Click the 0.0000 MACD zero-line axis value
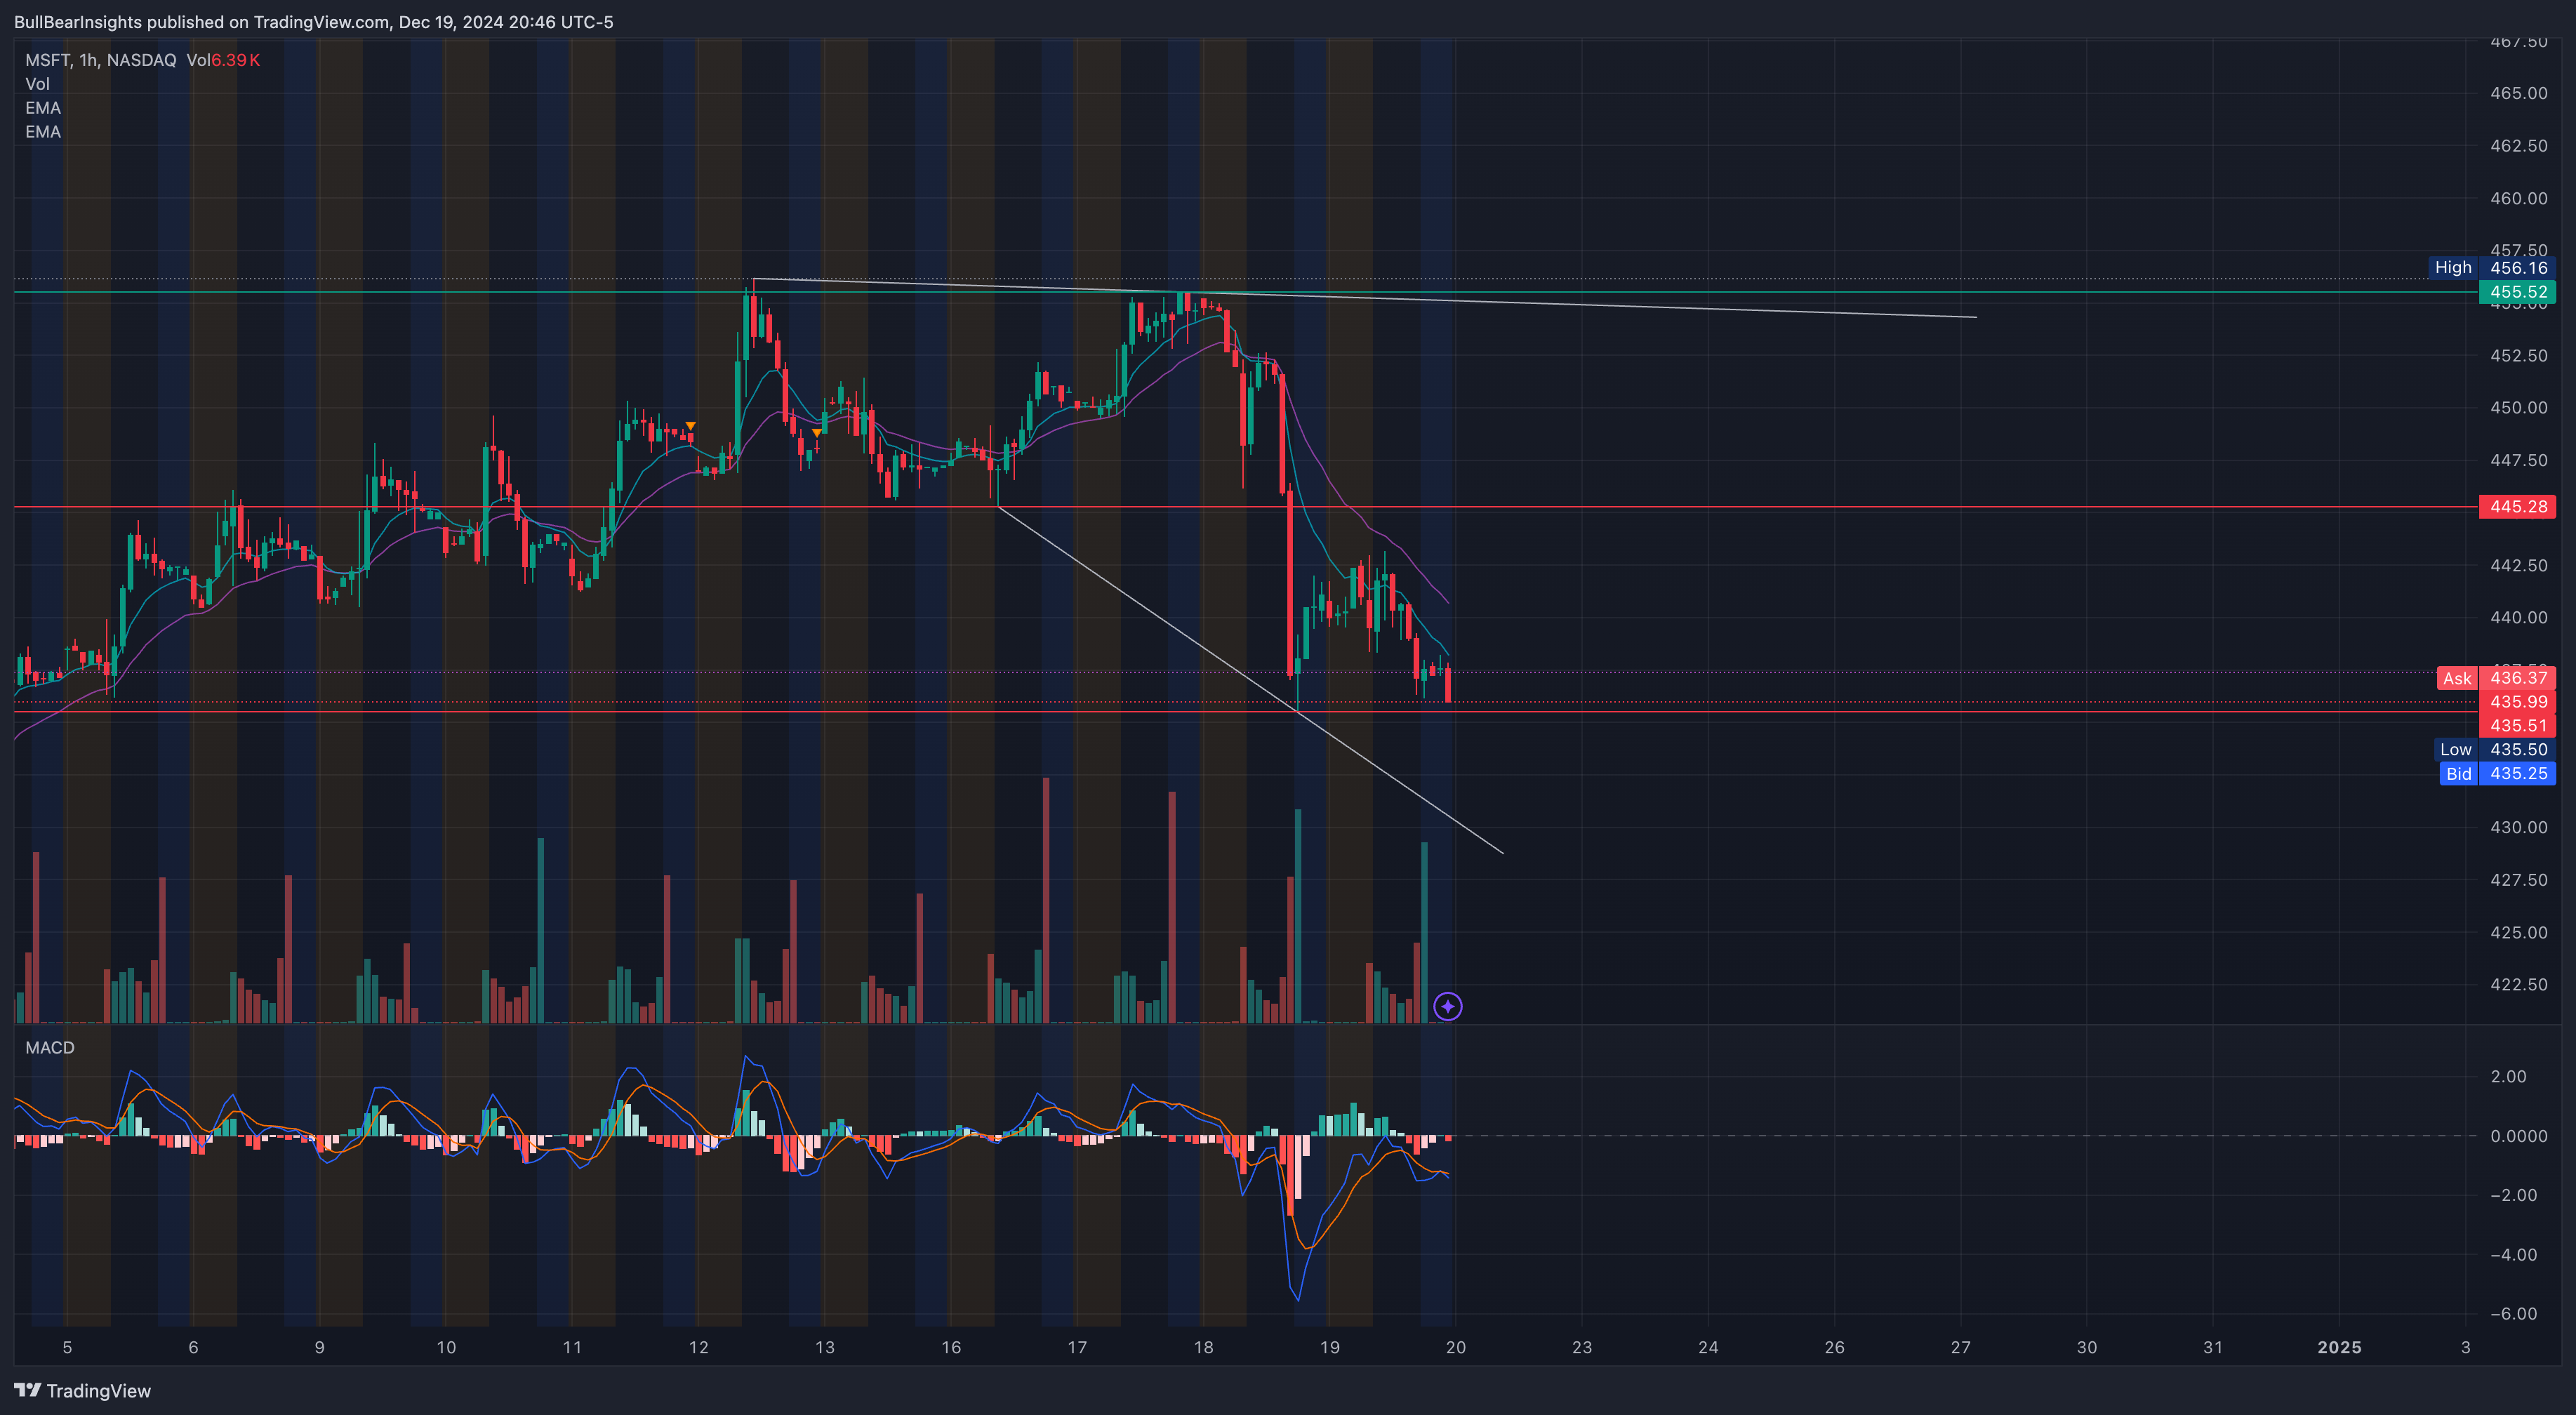Image resolution: width=2576 pixels, height=1415 pixels. (x=2518, y=1136)
